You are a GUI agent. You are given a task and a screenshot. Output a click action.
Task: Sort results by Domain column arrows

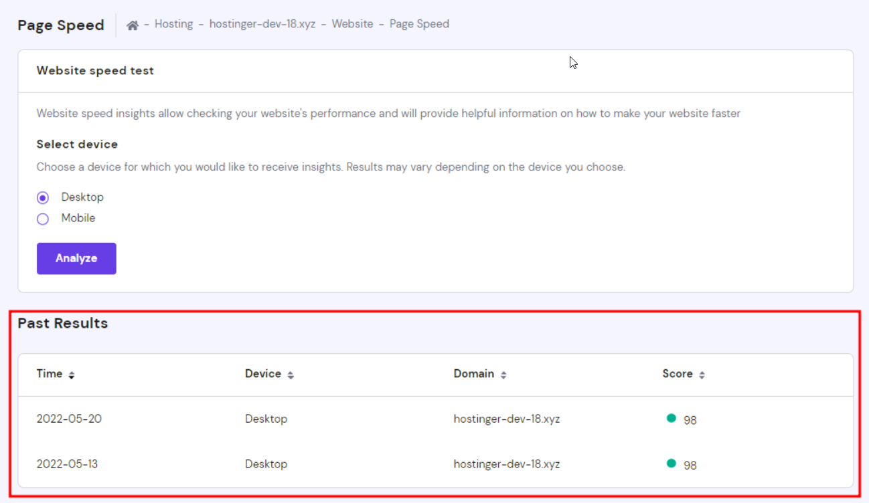tap(503, 375)
